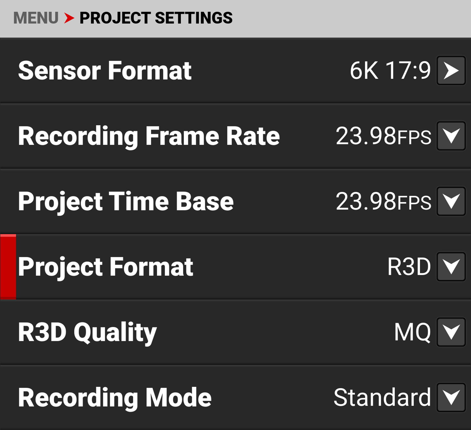Click the Standard recording mode value
The height and width of the screenshot is (430, 471).
pos(382,397)
